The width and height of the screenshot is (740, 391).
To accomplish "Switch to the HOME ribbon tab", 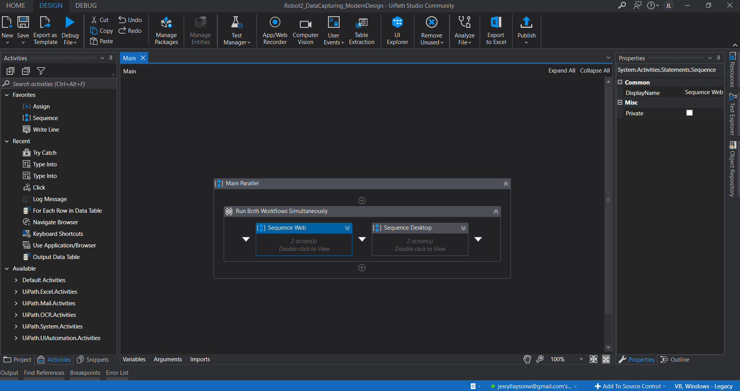I will tap(16, 5).
